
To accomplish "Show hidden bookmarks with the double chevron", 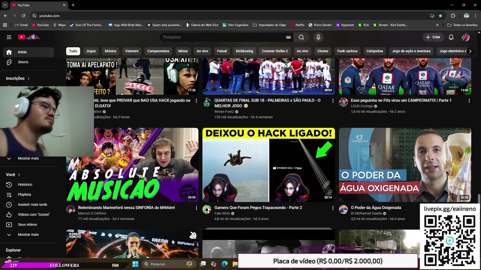I will [437, 25].
